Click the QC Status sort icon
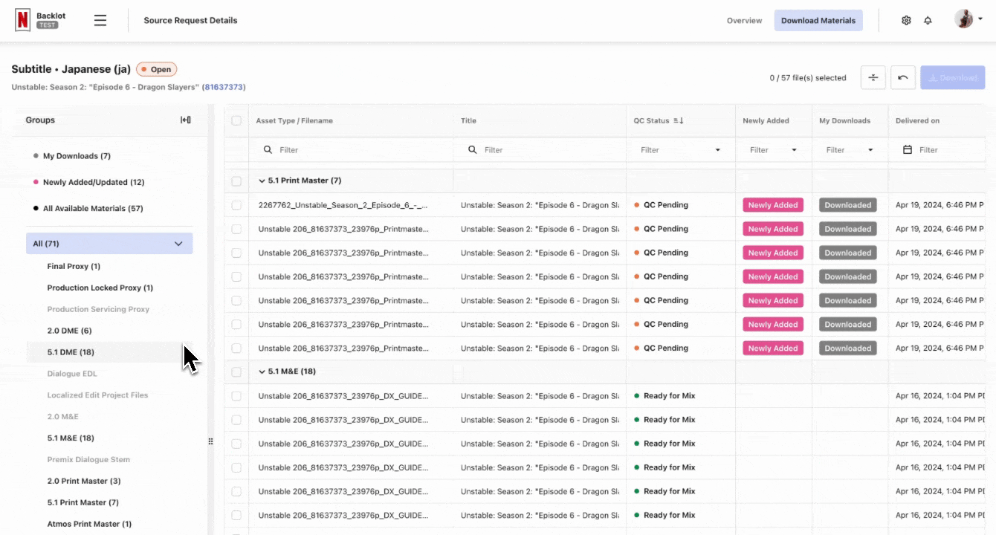996x535 pixels. [x=679, y=120]
